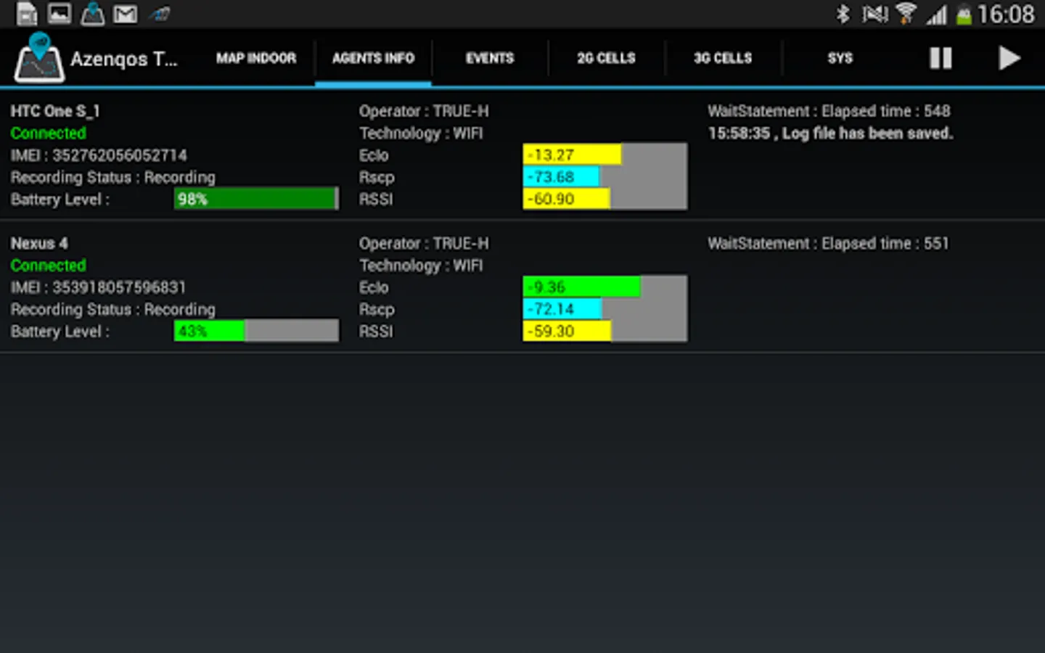Tap the Azenqos T... app title
This screenshot has height=653, width=1045.
click(x=123, y=59)
